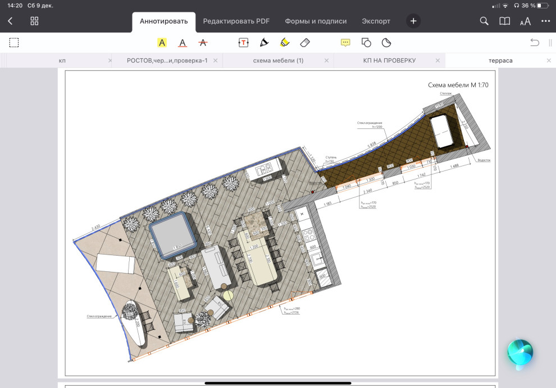Open text size view settings
The height and width of the screenshot is (388, 556).
coord(525,21)
